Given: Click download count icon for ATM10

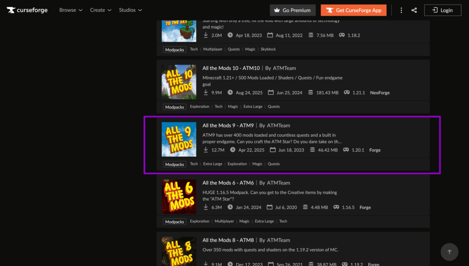Looking at the screenshot, I should [x=206, y=92].
